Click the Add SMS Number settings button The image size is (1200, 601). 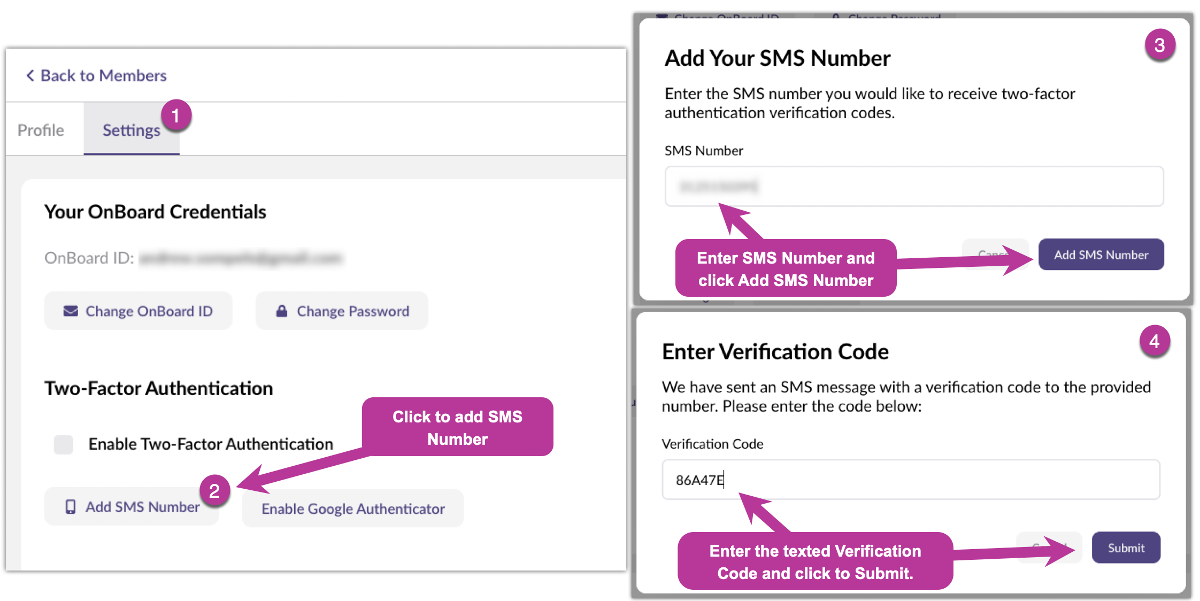click(x=132, y=507)
